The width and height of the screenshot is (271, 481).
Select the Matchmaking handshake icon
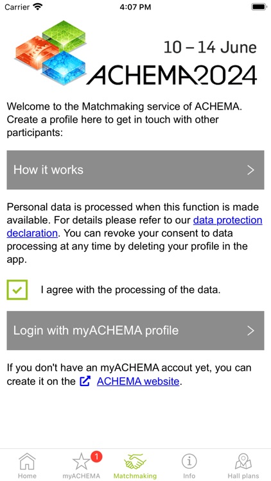(135, 462)
